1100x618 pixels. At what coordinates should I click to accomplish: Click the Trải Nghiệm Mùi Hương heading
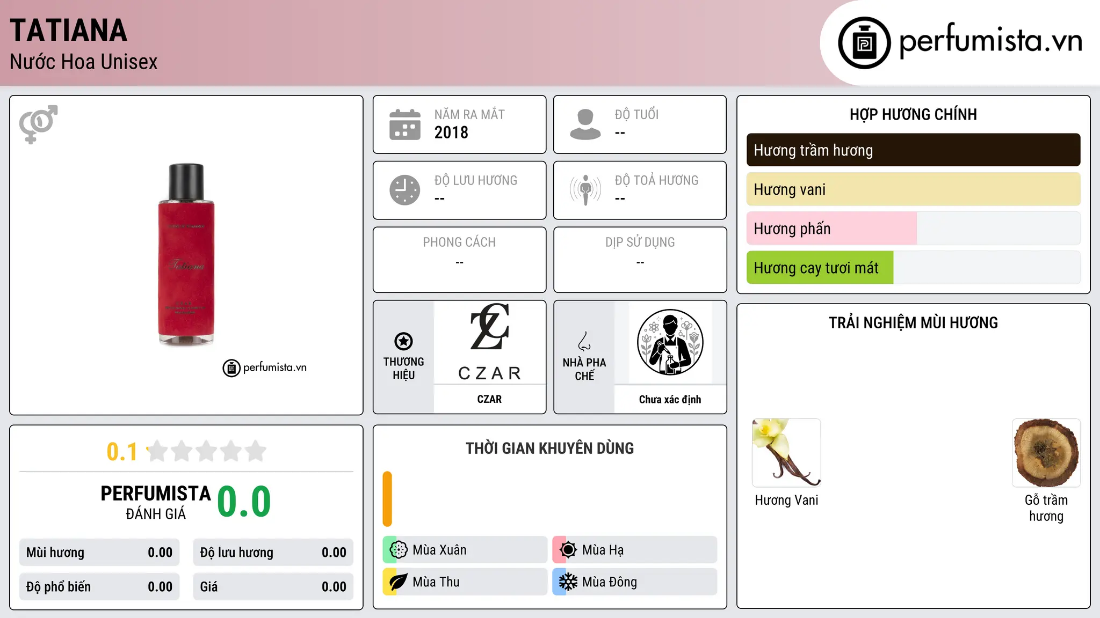click(913, 322)
